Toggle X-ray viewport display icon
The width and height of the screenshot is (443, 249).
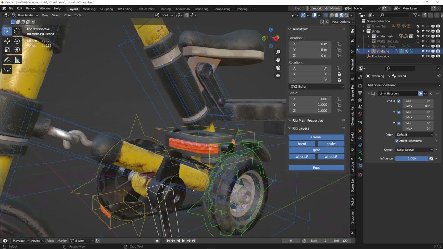[x=326, y=15]
